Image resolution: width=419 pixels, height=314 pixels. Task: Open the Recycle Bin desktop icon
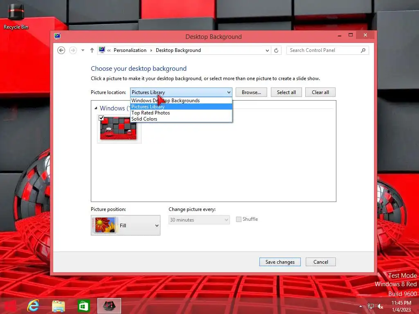(x=16, y=16)
